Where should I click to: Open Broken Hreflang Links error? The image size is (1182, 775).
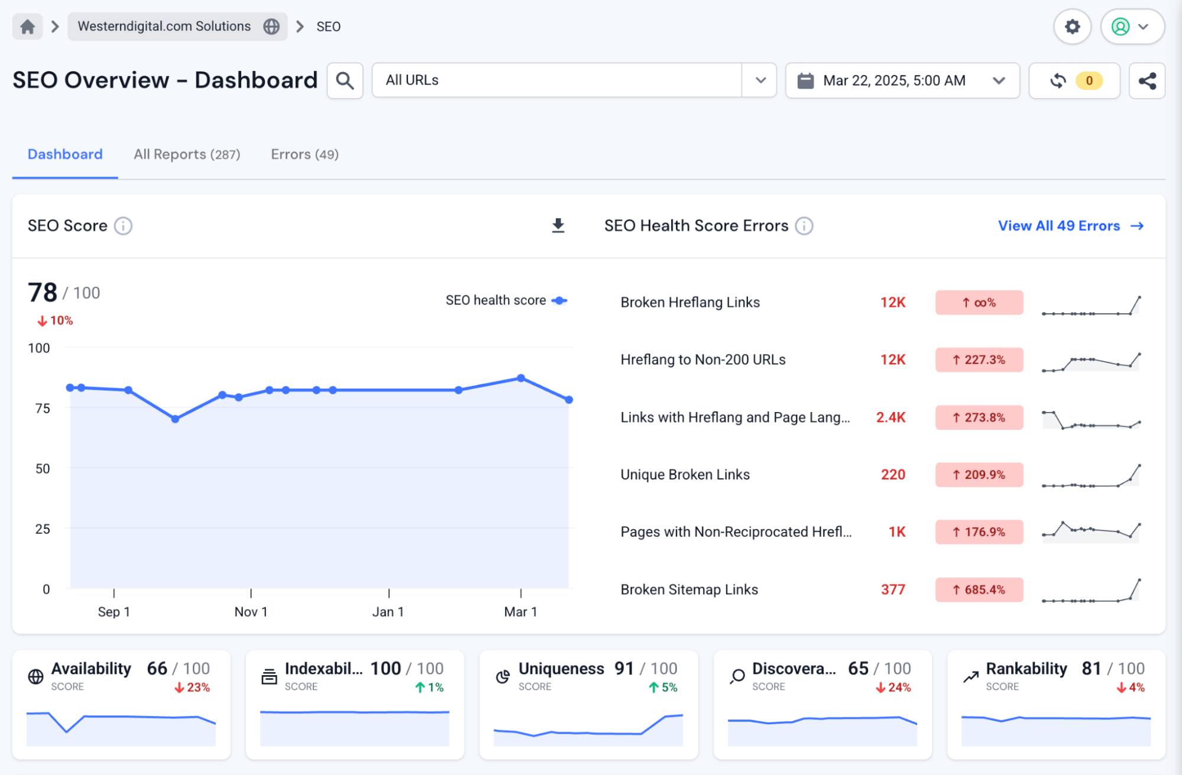click(x=690, y=302)
